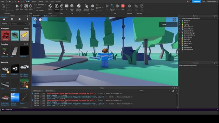The image size is (219, 123).
Task: Switch to the MODEL ribbon tab
Action: tap(34, 1)
